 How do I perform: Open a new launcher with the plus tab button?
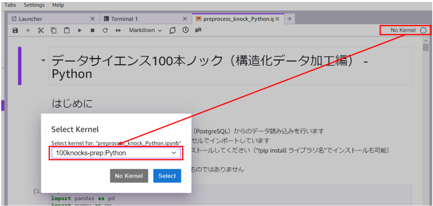[x=289, y=19]
